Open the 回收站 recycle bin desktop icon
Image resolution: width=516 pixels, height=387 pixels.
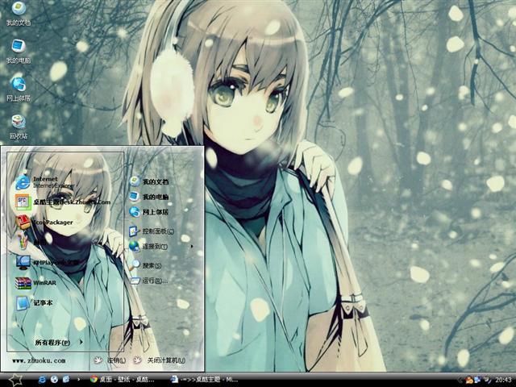pos(19,127)
